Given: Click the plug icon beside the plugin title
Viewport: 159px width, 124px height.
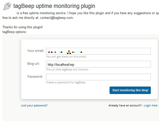Looking at the screenshot, I should tap(7, 6).
